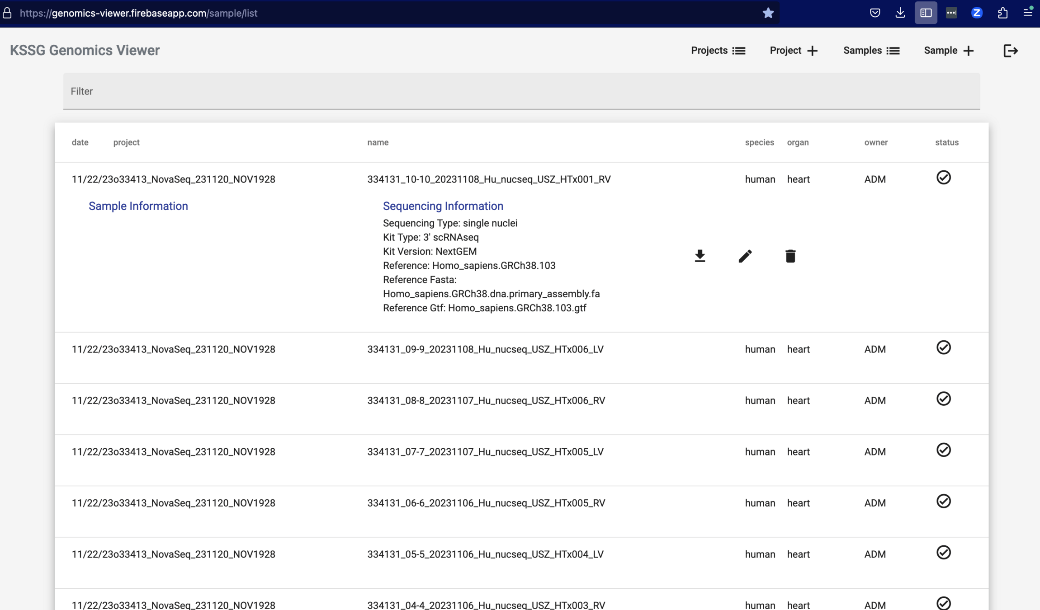Edit the HTx001_RV sample with pencil icon
Image resolution: width=1040 pixels, height=610 pixels.
(745, 256)
